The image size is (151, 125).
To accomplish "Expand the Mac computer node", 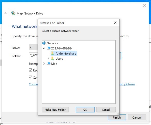I will click(44, 64).
